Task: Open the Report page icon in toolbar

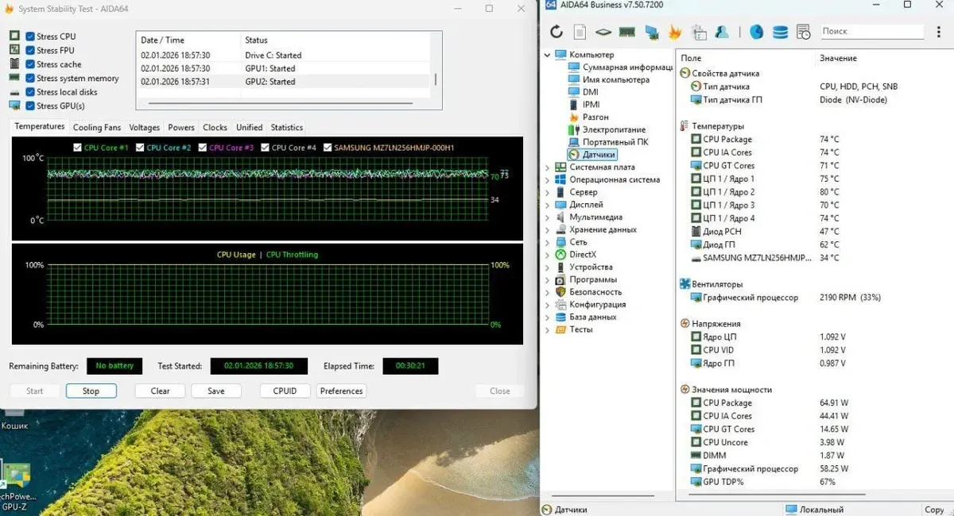Action: (x=580, y=32)
